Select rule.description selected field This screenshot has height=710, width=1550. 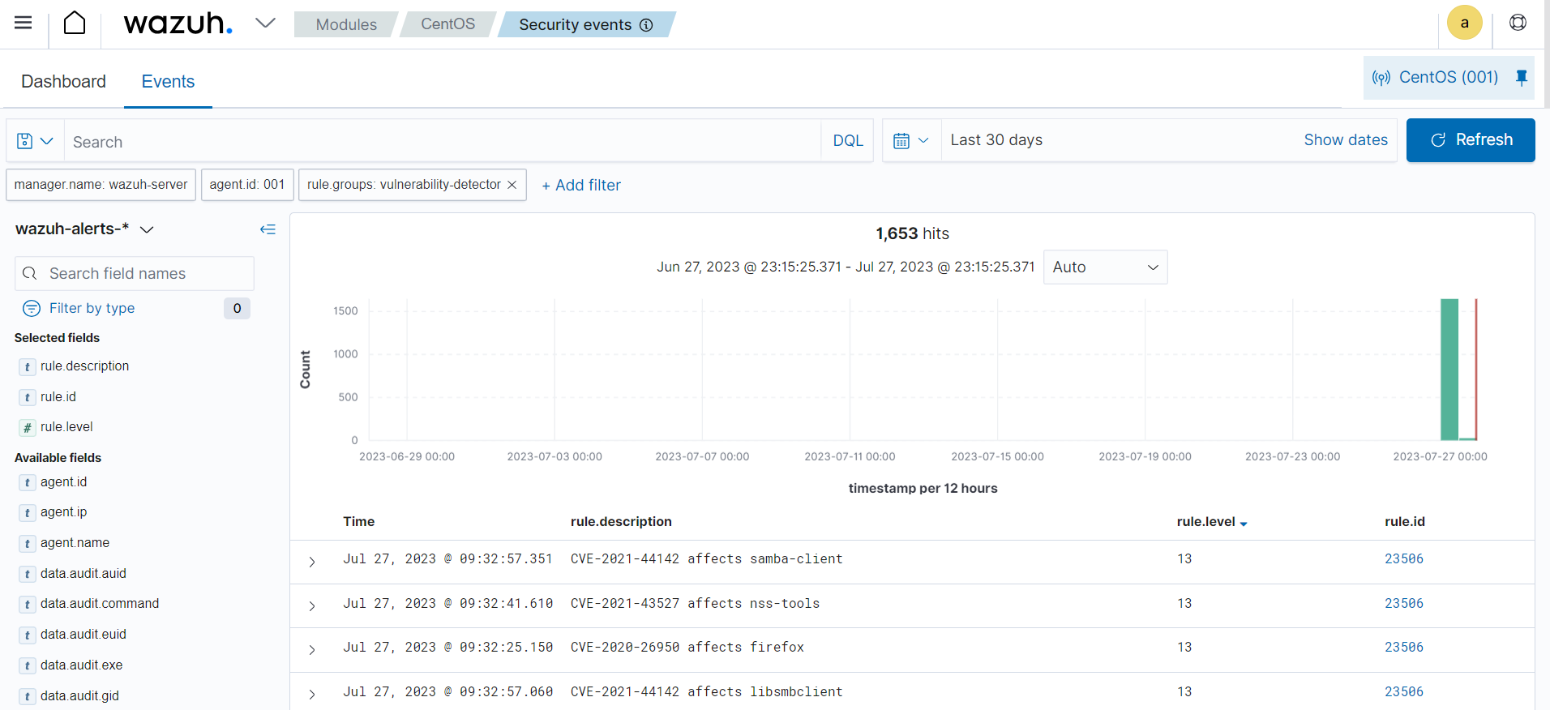tap(84, 366)
